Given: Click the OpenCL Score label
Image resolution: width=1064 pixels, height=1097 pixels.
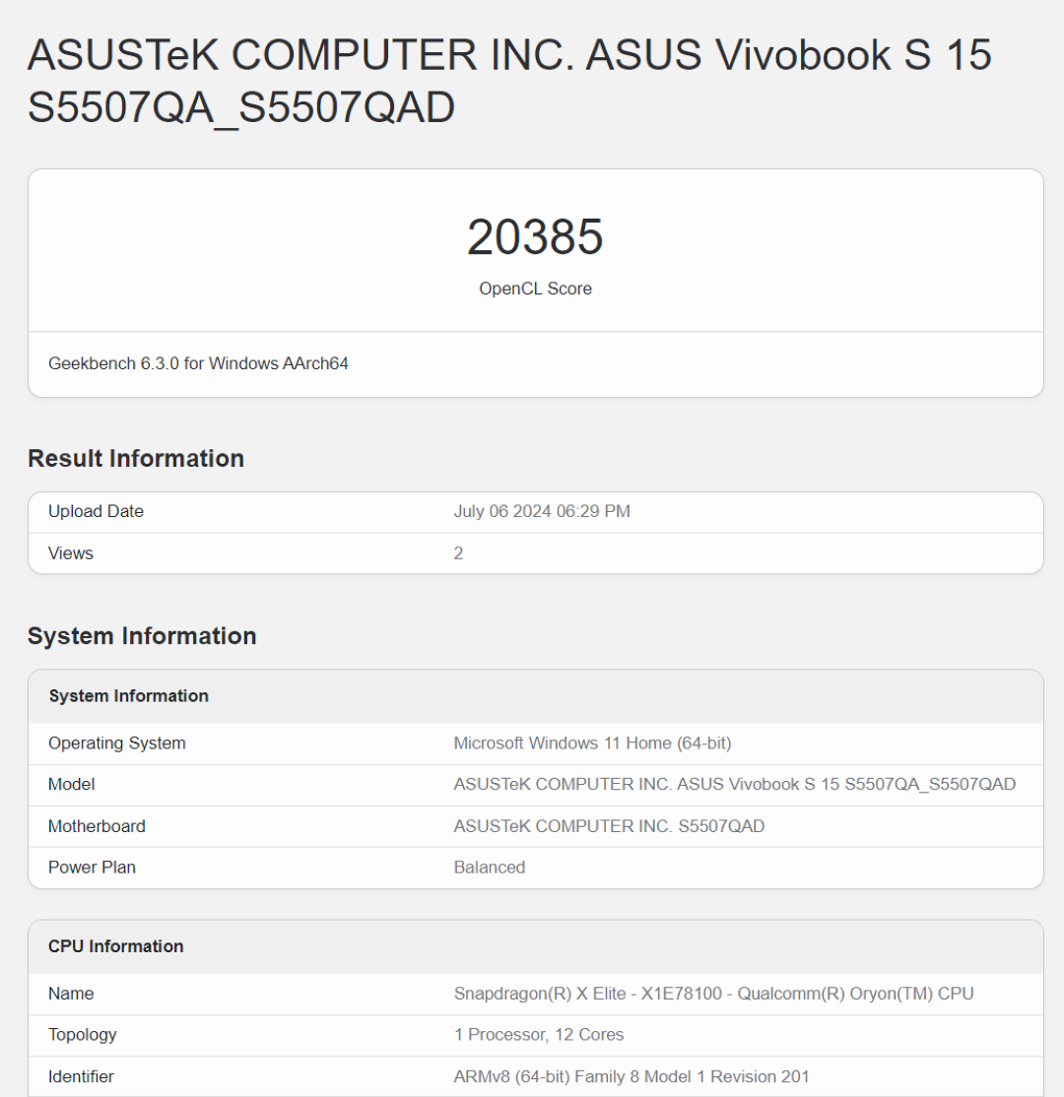Looking at the screenshot, I should coord(535,289).
